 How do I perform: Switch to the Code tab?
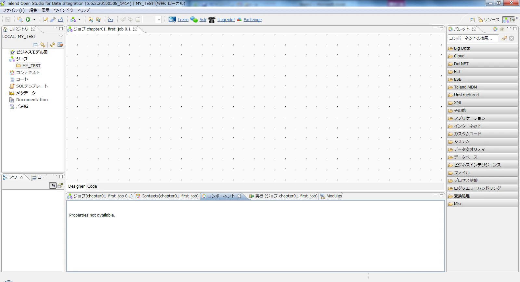(92, 186)
